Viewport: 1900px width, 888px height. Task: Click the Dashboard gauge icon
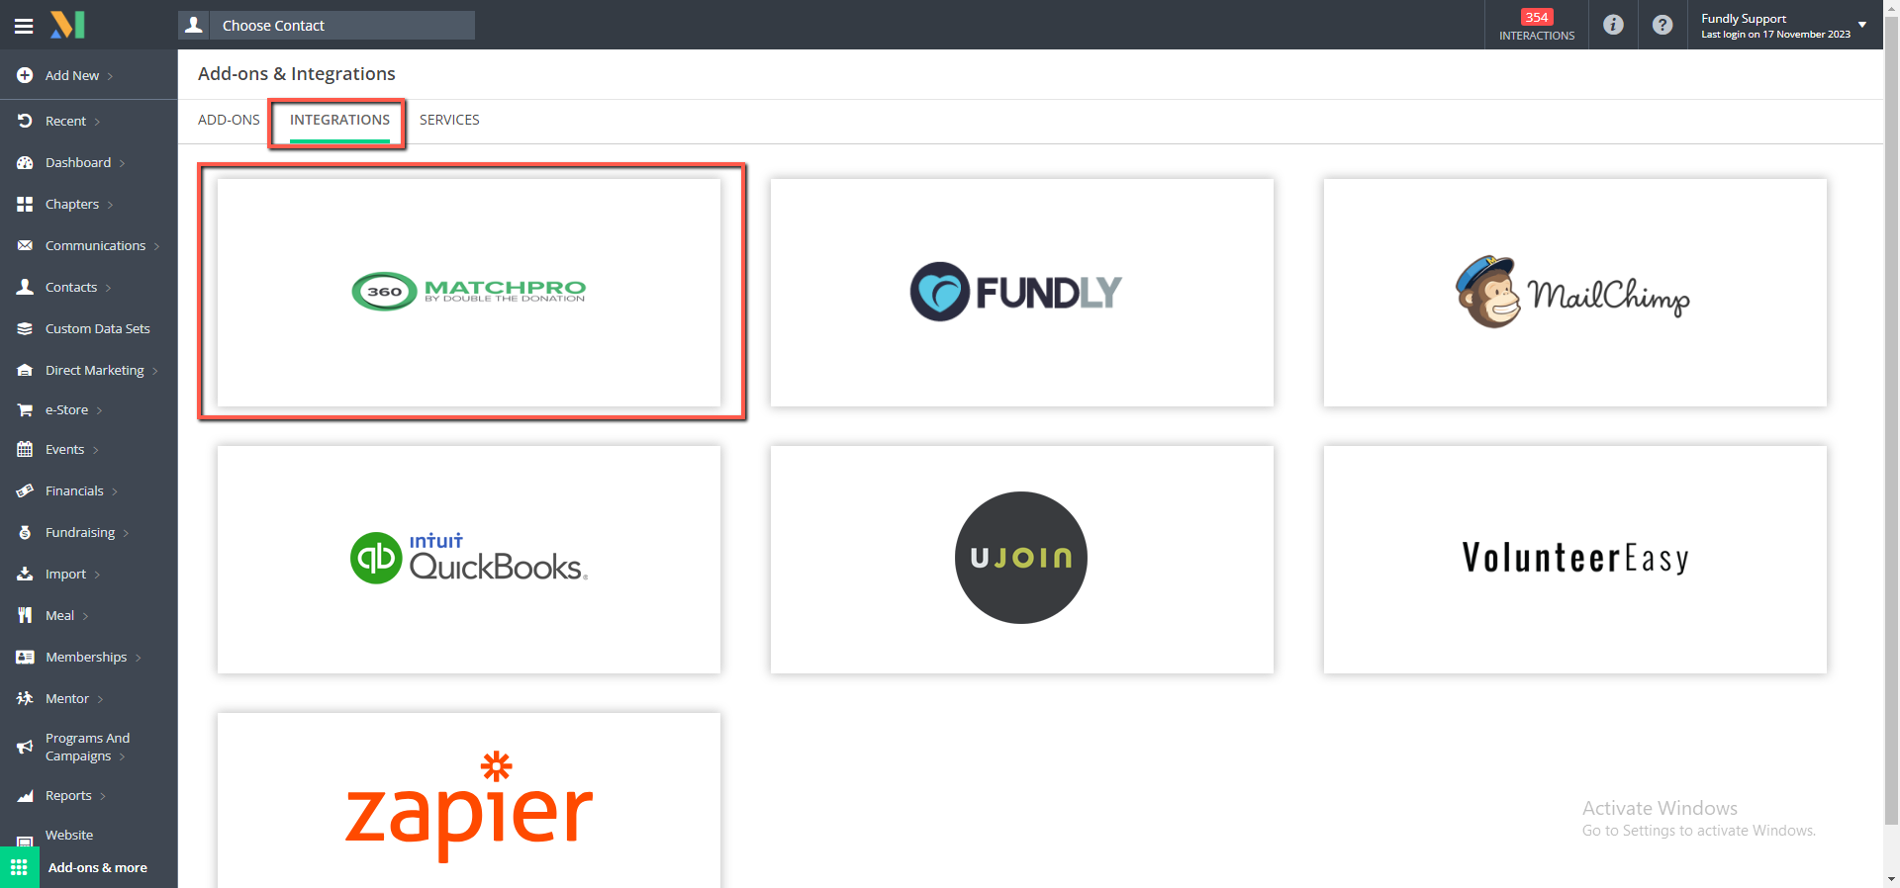[x=25, y=162]
